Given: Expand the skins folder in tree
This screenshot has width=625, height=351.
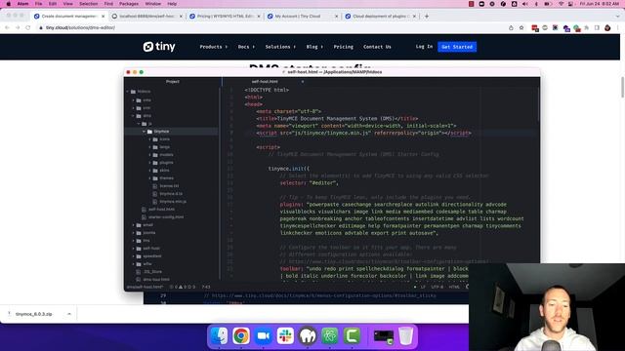Looking at the screenshot, I should point(149,171).
